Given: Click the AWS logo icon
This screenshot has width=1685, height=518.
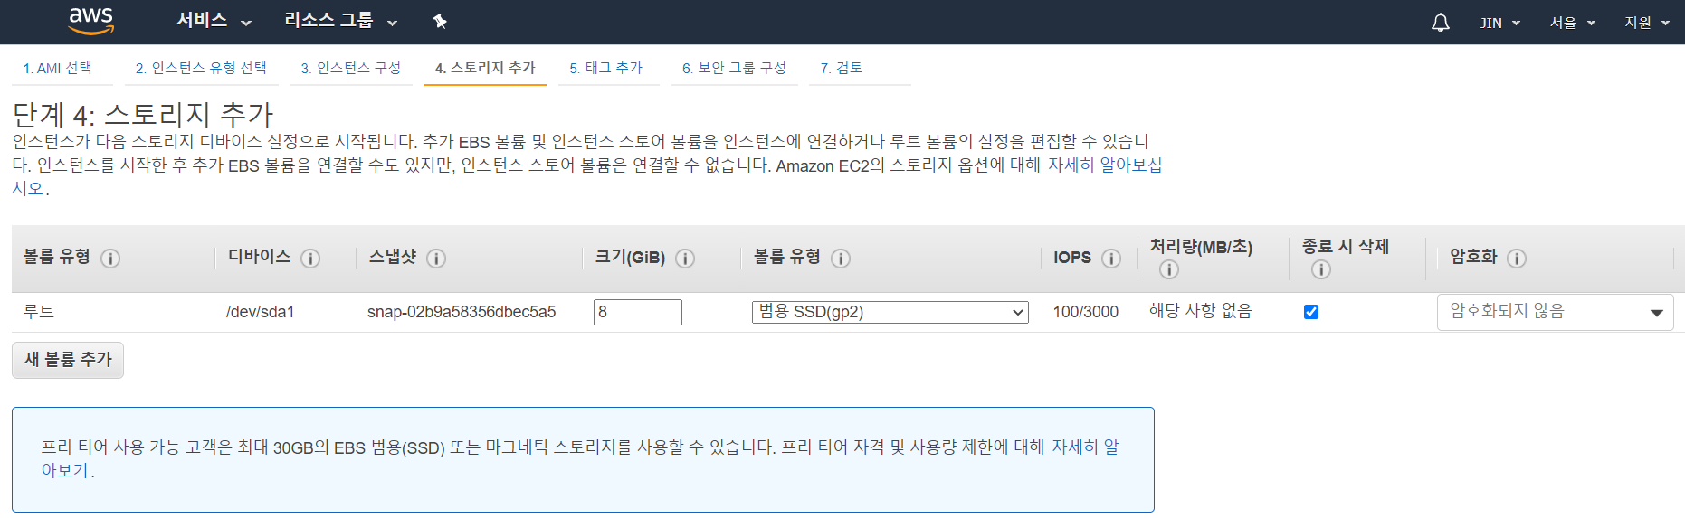Looking at the screenshot, I should [91, 21].
